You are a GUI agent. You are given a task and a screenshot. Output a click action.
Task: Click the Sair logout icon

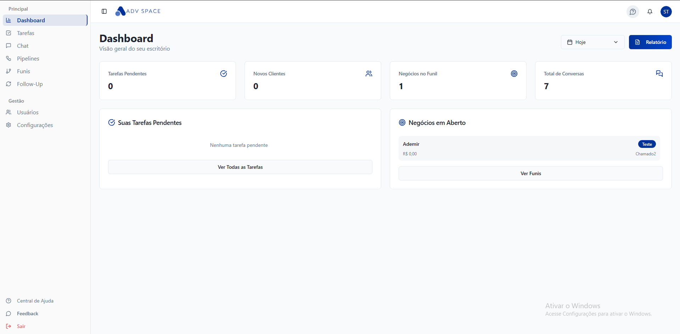[9, 326]
